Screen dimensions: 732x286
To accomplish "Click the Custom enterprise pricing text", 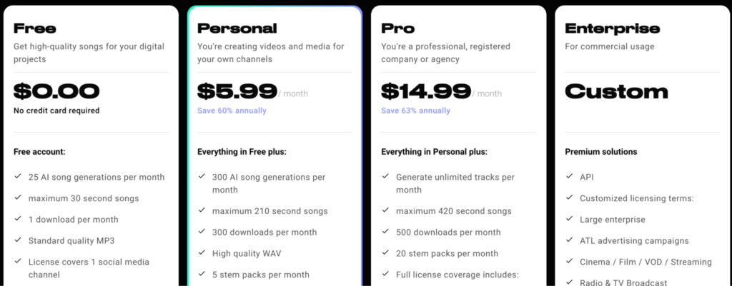I will (616, 91).
